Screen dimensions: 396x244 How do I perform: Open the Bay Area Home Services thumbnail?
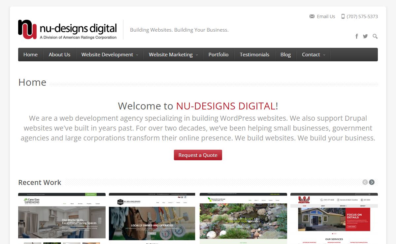coord(152,218)
